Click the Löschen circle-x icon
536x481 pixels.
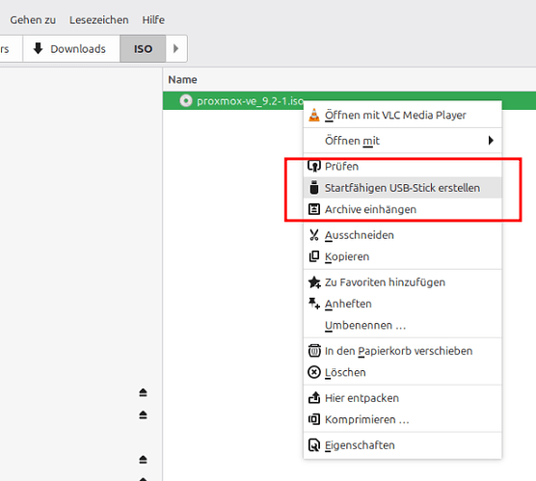click(314, 372)
